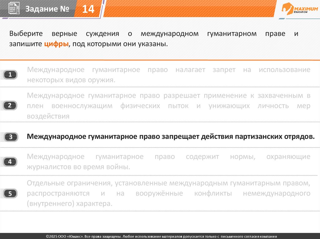The image size is (320, 239).
Task: Click statement about физических пыток военнослужащих
Action: point(168,106)
